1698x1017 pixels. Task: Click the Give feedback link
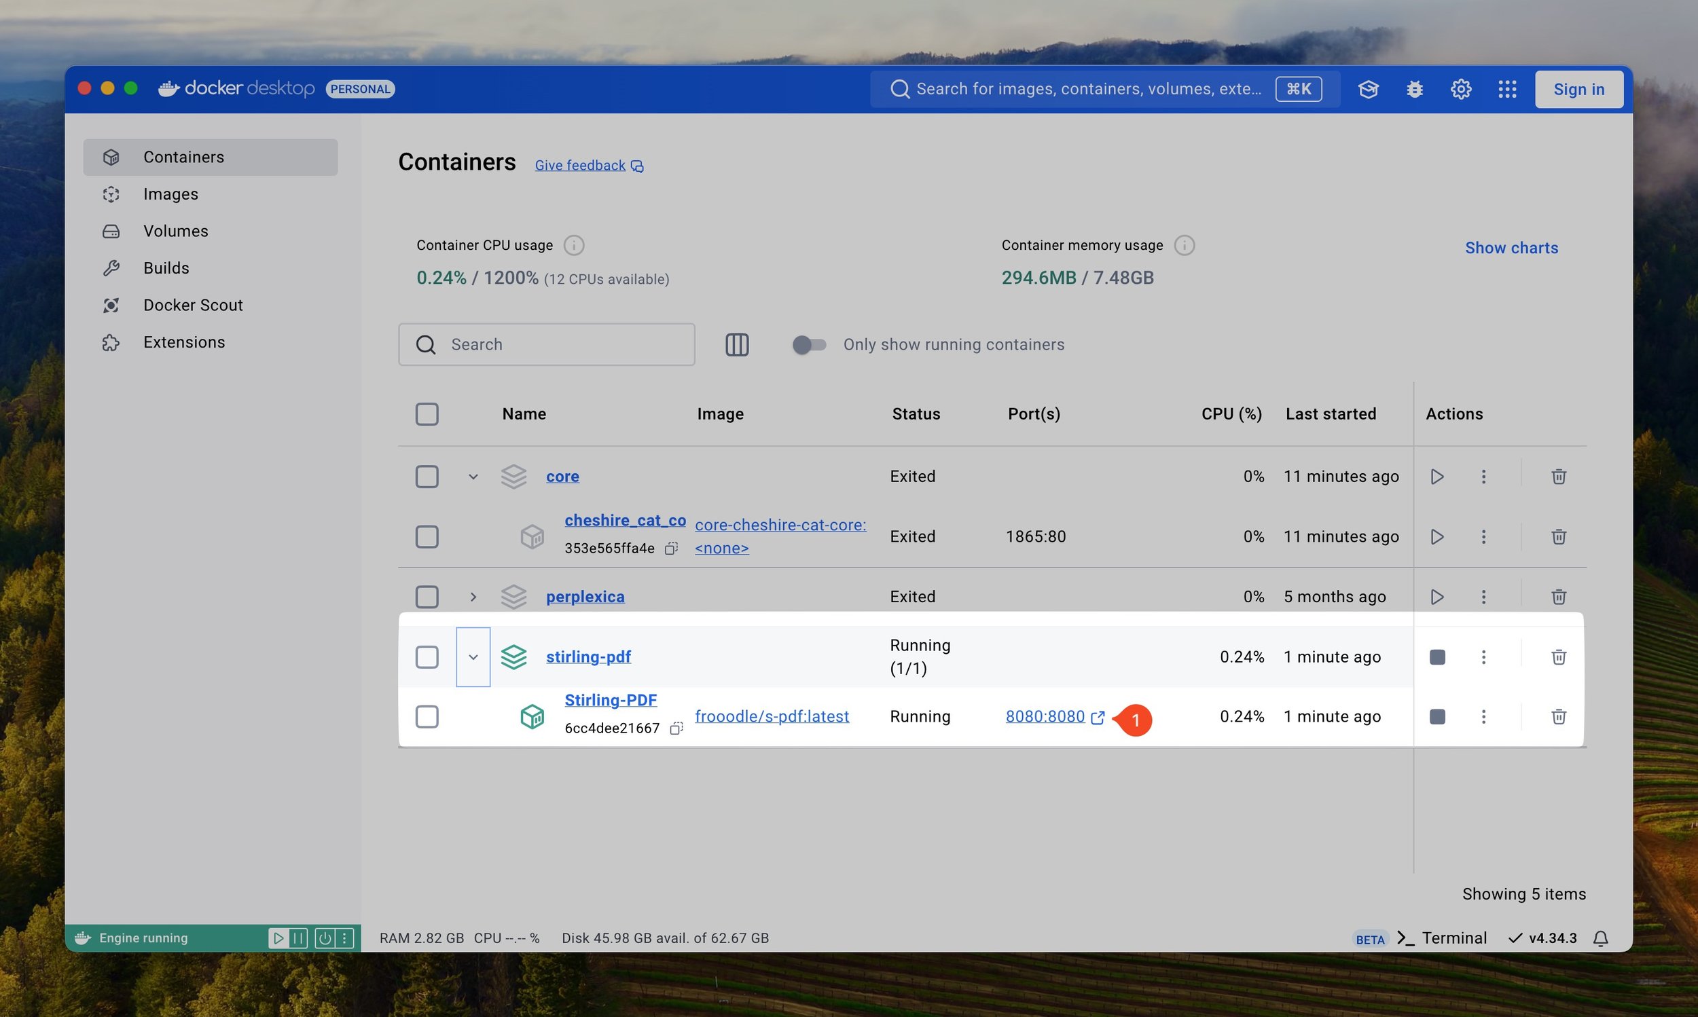pyautogui.click(x=588, y=166)
